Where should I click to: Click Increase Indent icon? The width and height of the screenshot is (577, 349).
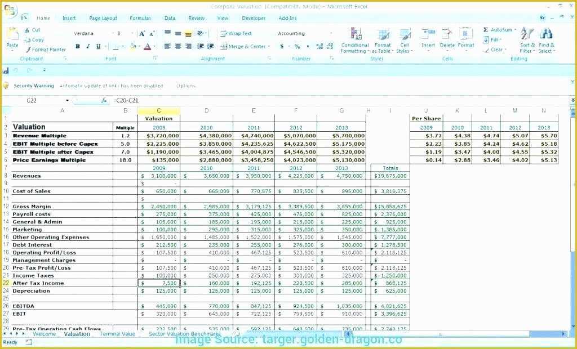coord(211,46)
